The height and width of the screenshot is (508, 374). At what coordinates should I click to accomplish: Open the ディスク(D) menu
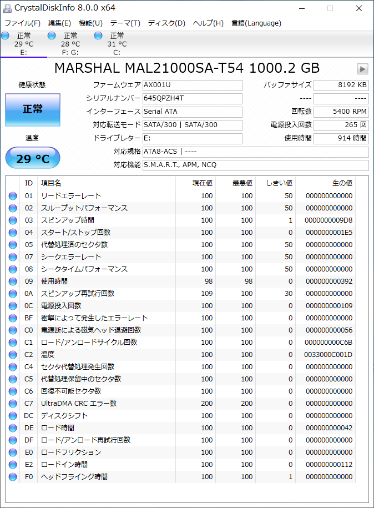166,23
